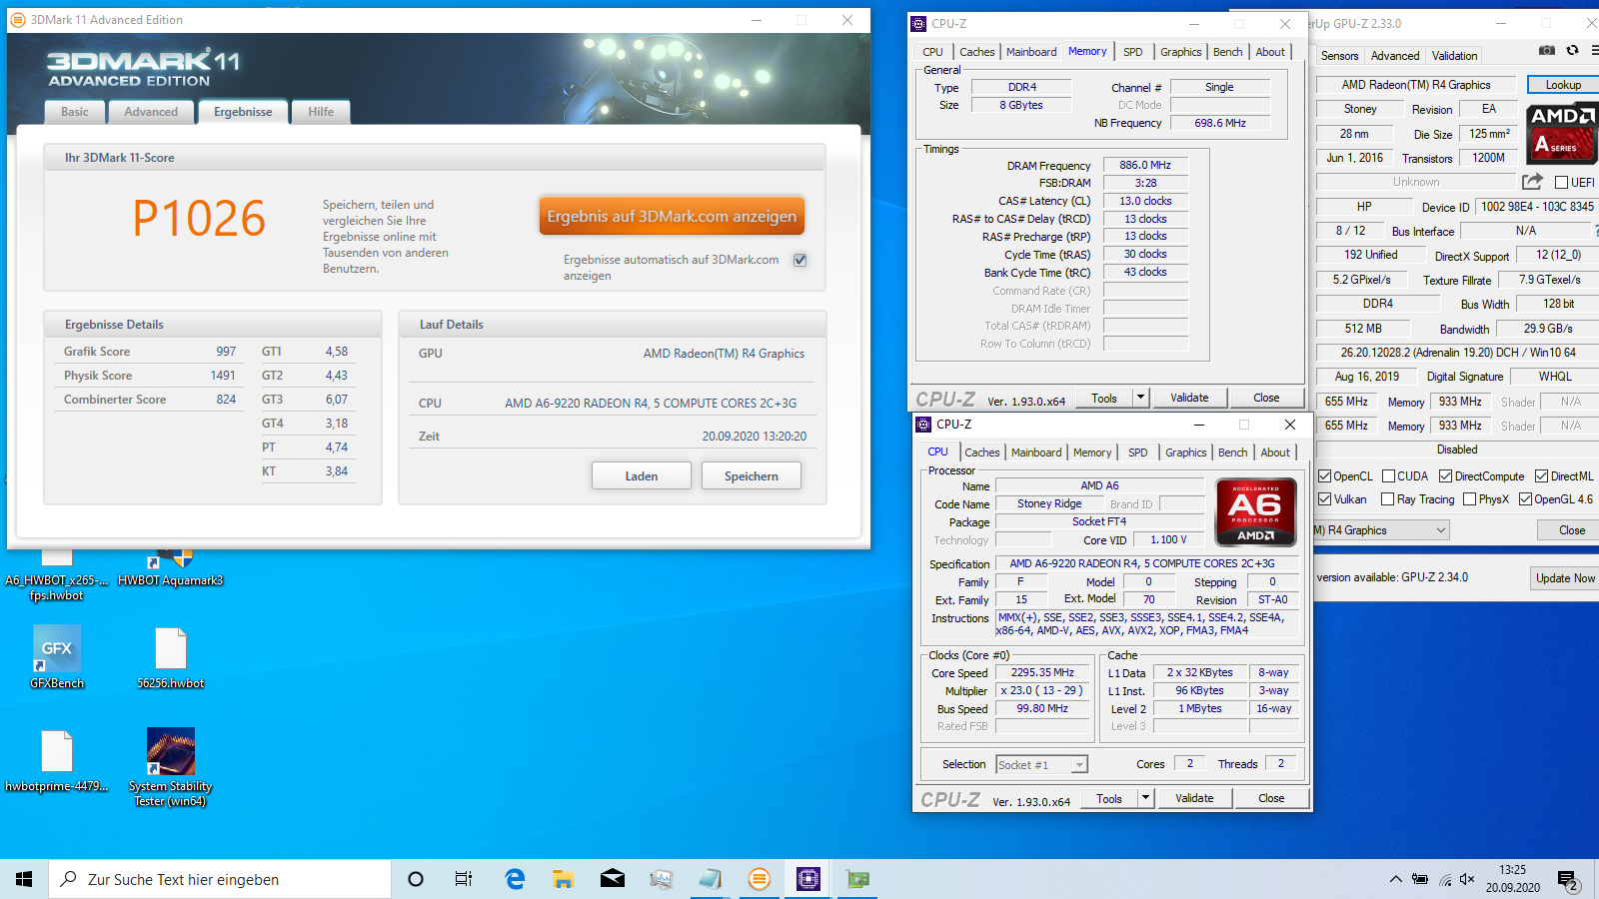Image resolution: width=1599 pixels, height=899 pixels.
Task: Open Mail app from taskbar
Action: pyautogui.click(x=613, y=879)
